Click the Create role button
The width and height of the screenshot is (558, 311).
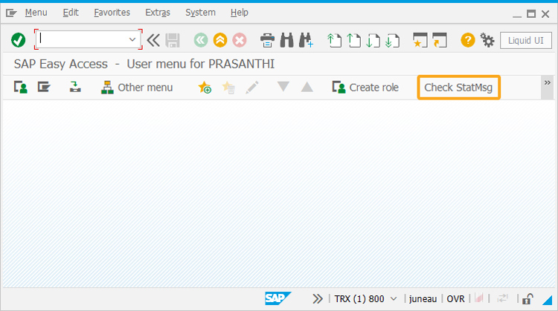tap(365, 88)
